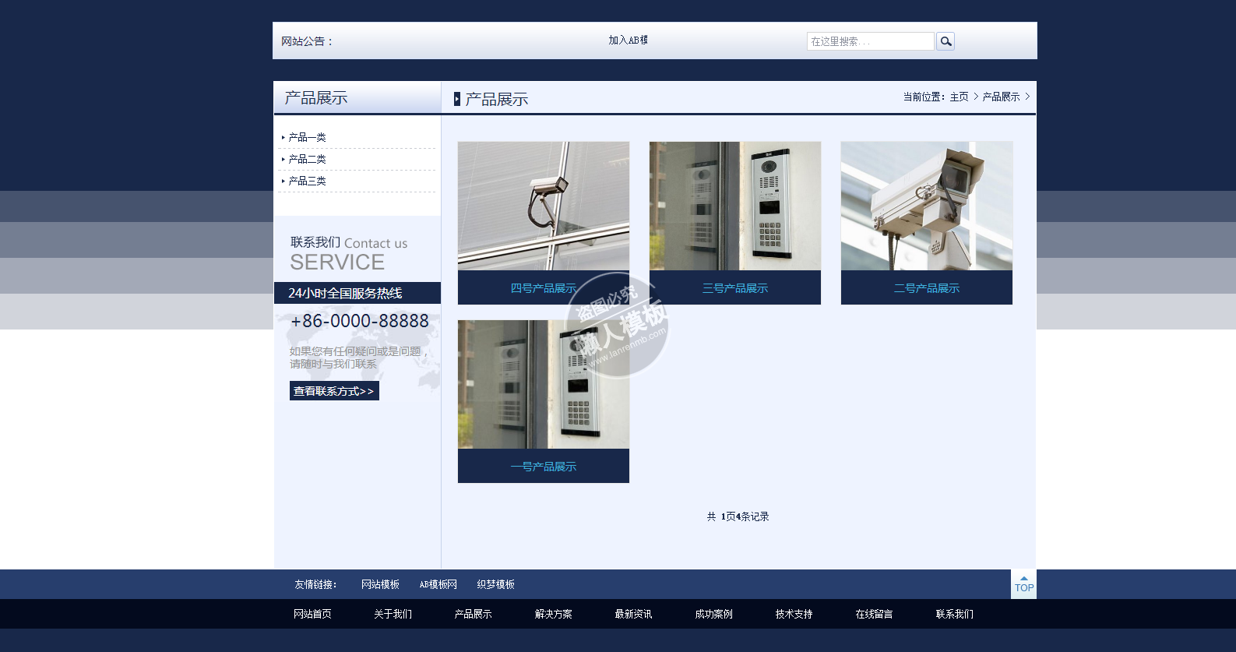This screenshot has width=1236, height=652.
Task: Select 联系我们 in the footer menu
Action: coord(954,615)
